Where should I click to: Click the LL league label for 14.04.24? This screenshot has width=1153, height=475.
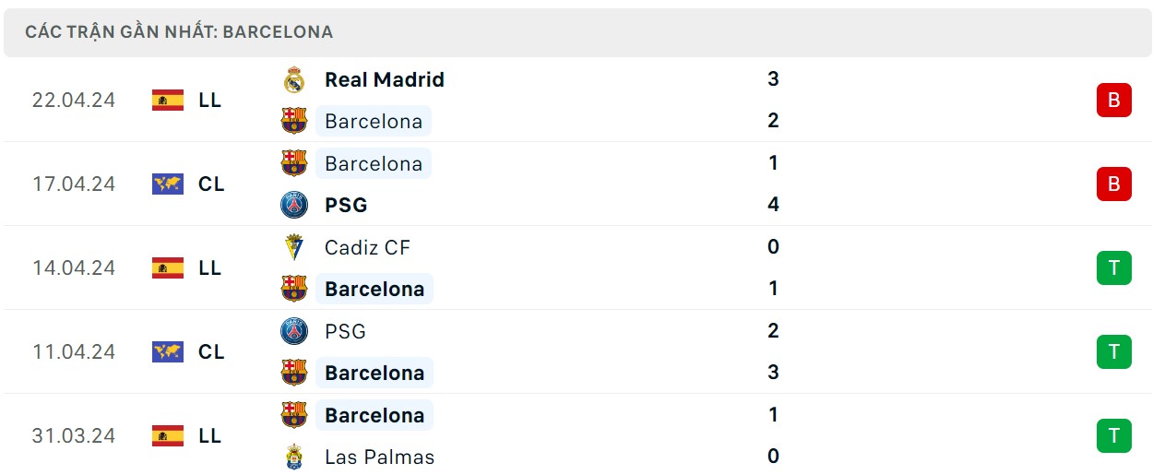click(210, 267)
